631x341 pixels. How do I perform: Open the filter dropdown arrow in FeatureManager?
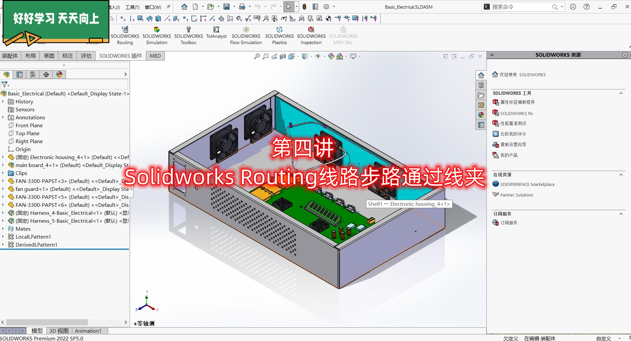click(x=8, y=85)
